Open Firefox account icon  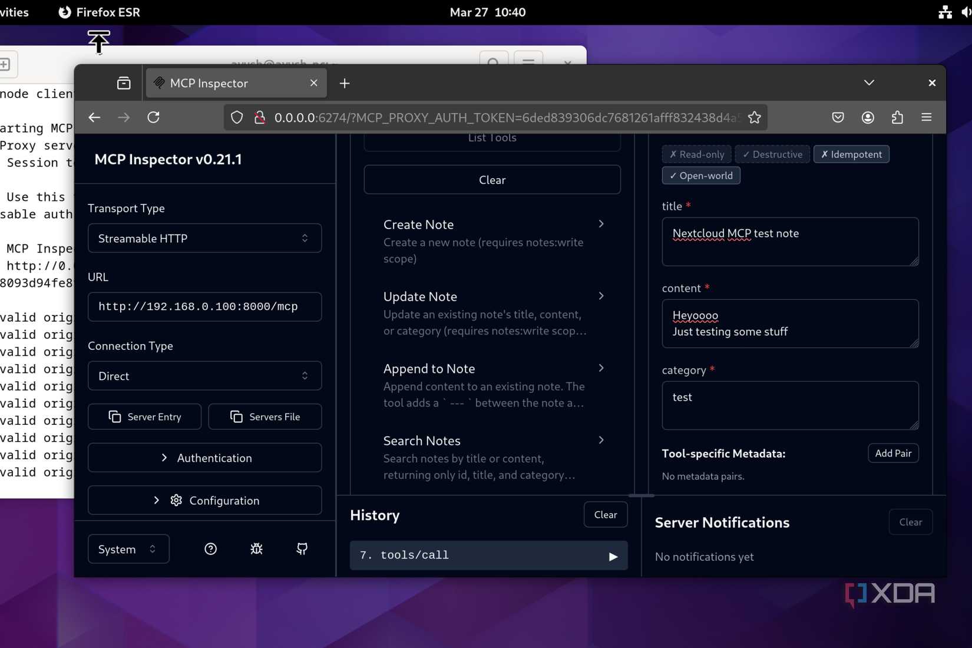[868, 117]
